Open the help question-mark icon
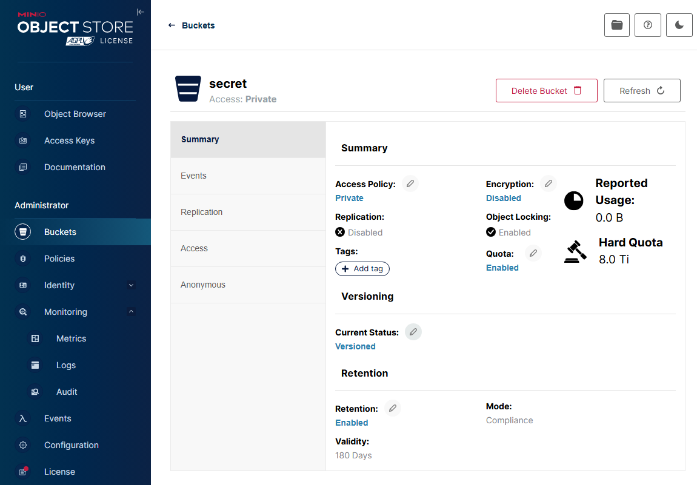 click(648, 25)
